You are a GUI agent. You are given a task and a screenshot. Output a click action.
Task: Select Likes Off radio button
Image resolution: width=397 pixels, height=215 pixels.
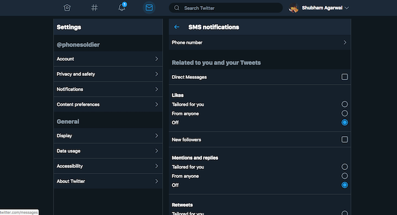tap(345, 123)
